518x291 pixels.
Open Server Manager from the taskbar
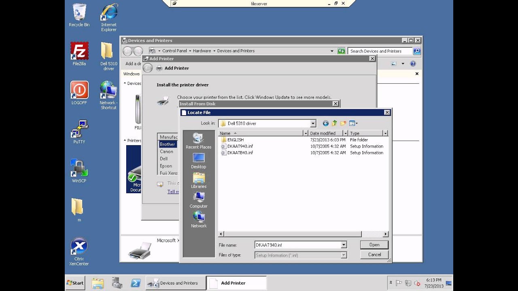click(117, 283)
